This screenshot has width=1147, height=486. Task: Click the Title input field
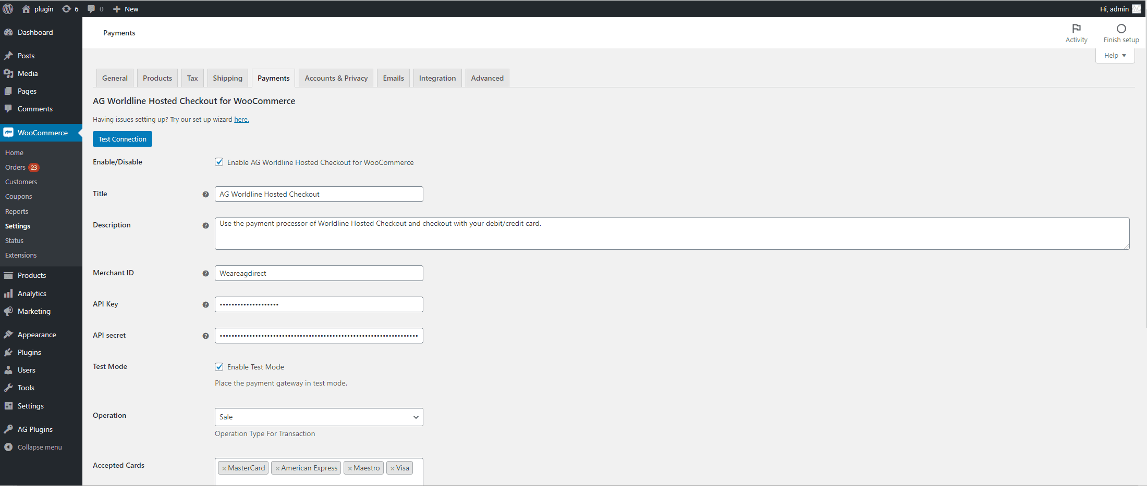coord(319,194)
